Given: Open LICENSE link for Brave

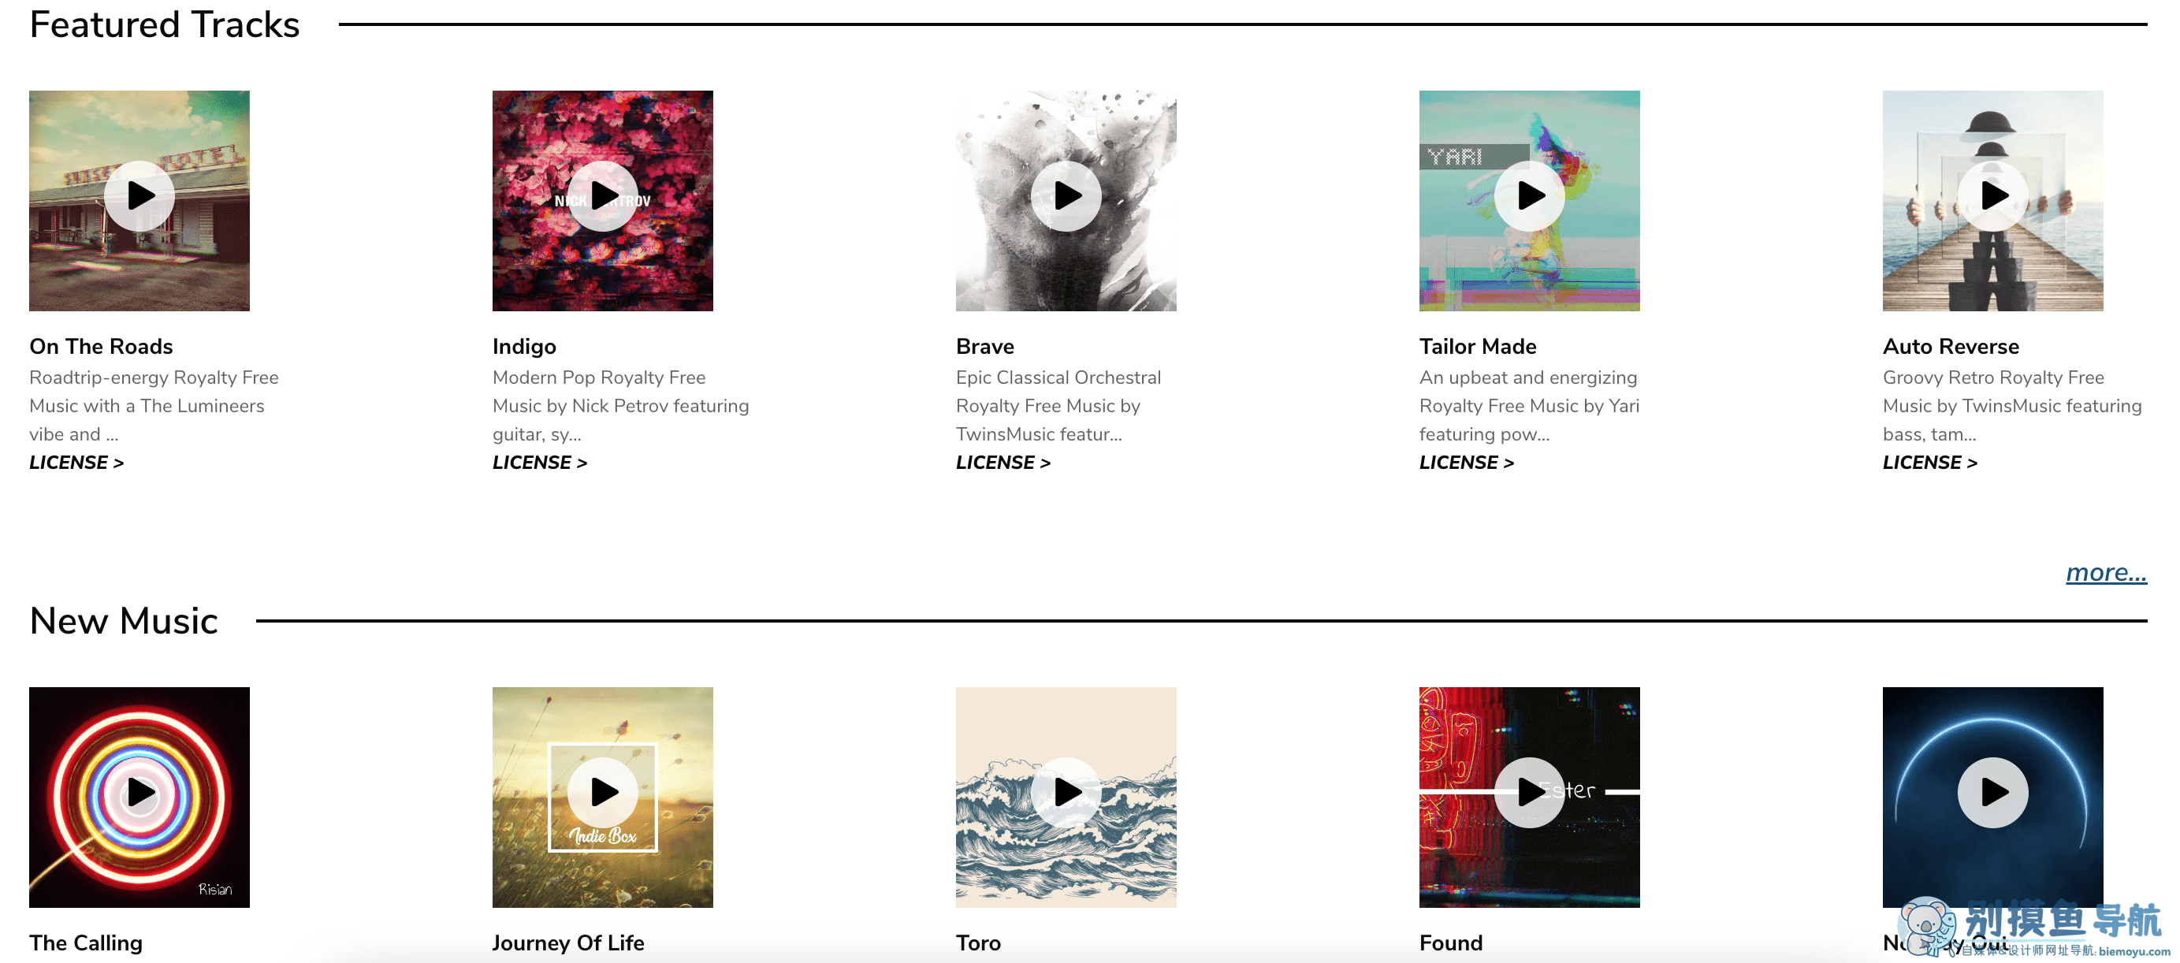Looking at the screenshot, I should pyautogui.click(x=1003, y=463).
